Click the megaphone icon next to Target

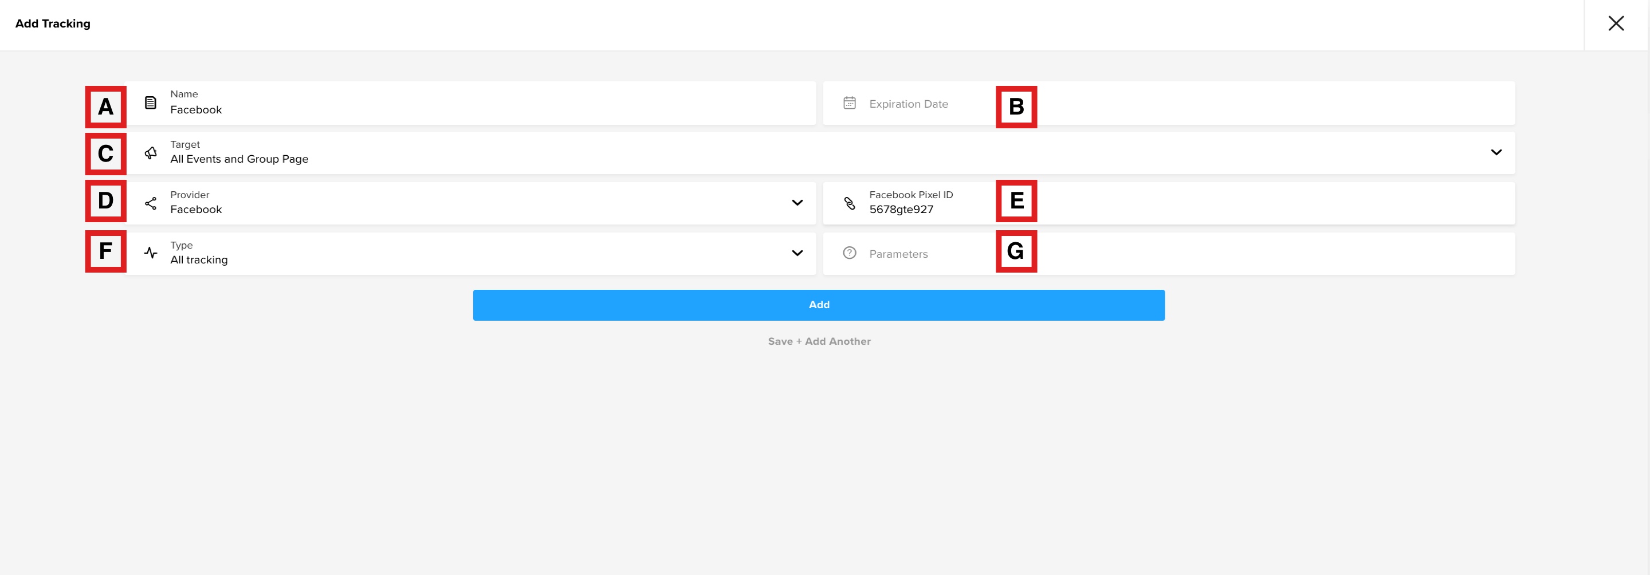151,152
